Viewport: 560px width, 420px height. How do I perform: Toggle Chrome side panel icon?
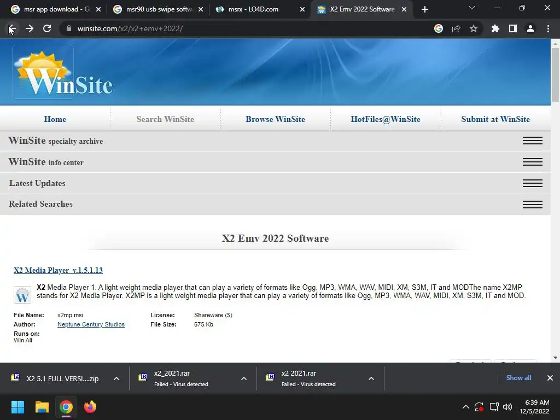pos(513,28)
